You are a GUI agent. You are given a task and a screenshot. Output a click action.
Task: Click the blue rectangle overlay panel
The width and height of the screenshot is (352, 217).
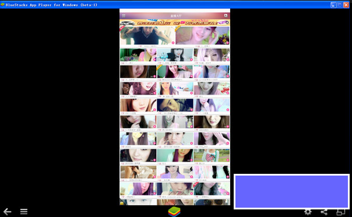[291, 191]
